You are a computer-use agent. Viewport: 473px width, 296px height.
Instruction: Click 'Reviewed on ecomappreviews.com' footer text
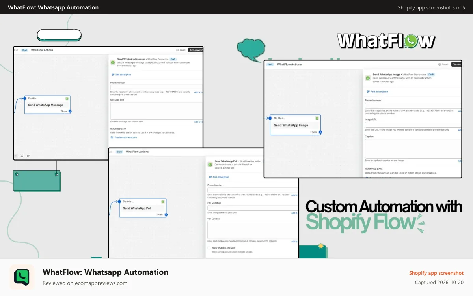[85, 283]
